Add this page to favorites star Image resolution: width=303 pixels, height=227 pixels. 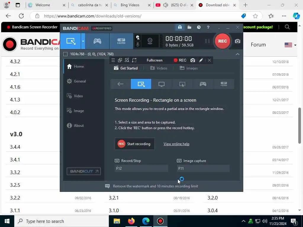click(x=255, y=16)
